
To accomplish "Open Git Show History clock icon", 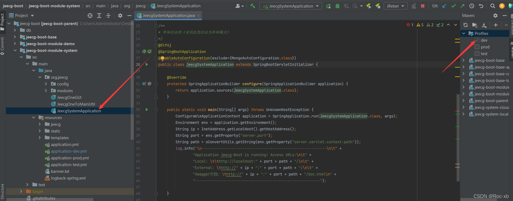I will pyautogui.click(x=472, y=6).
